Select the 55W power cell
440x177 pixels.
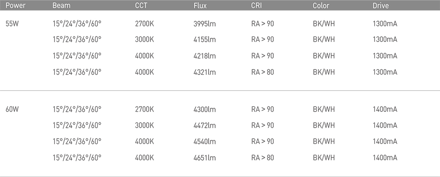pos(12,24)
